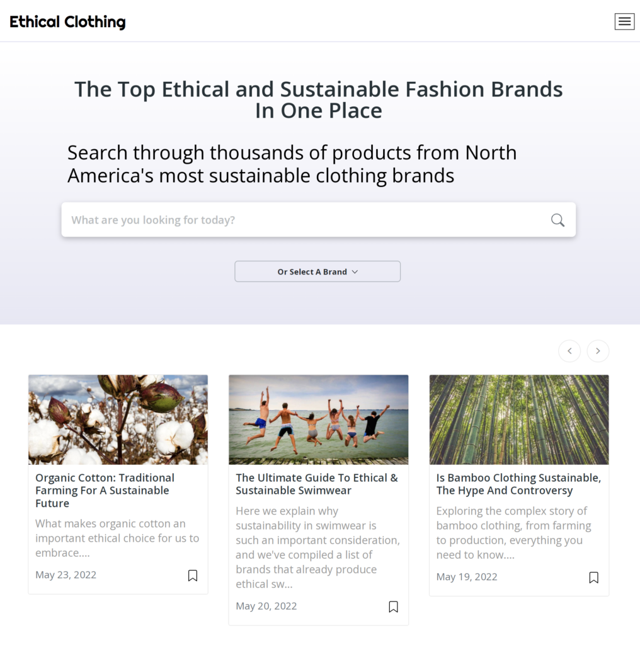The image size is (640, 645).
Task: Go to previous carousel slide
Action: point(569,351)
